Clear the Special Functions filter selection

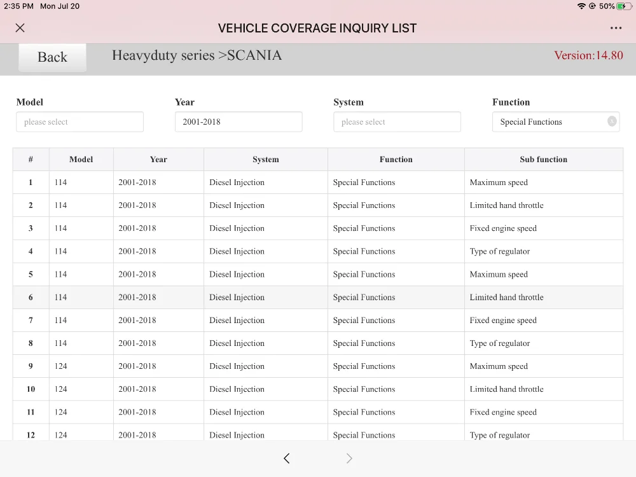[x=612, y=121]
